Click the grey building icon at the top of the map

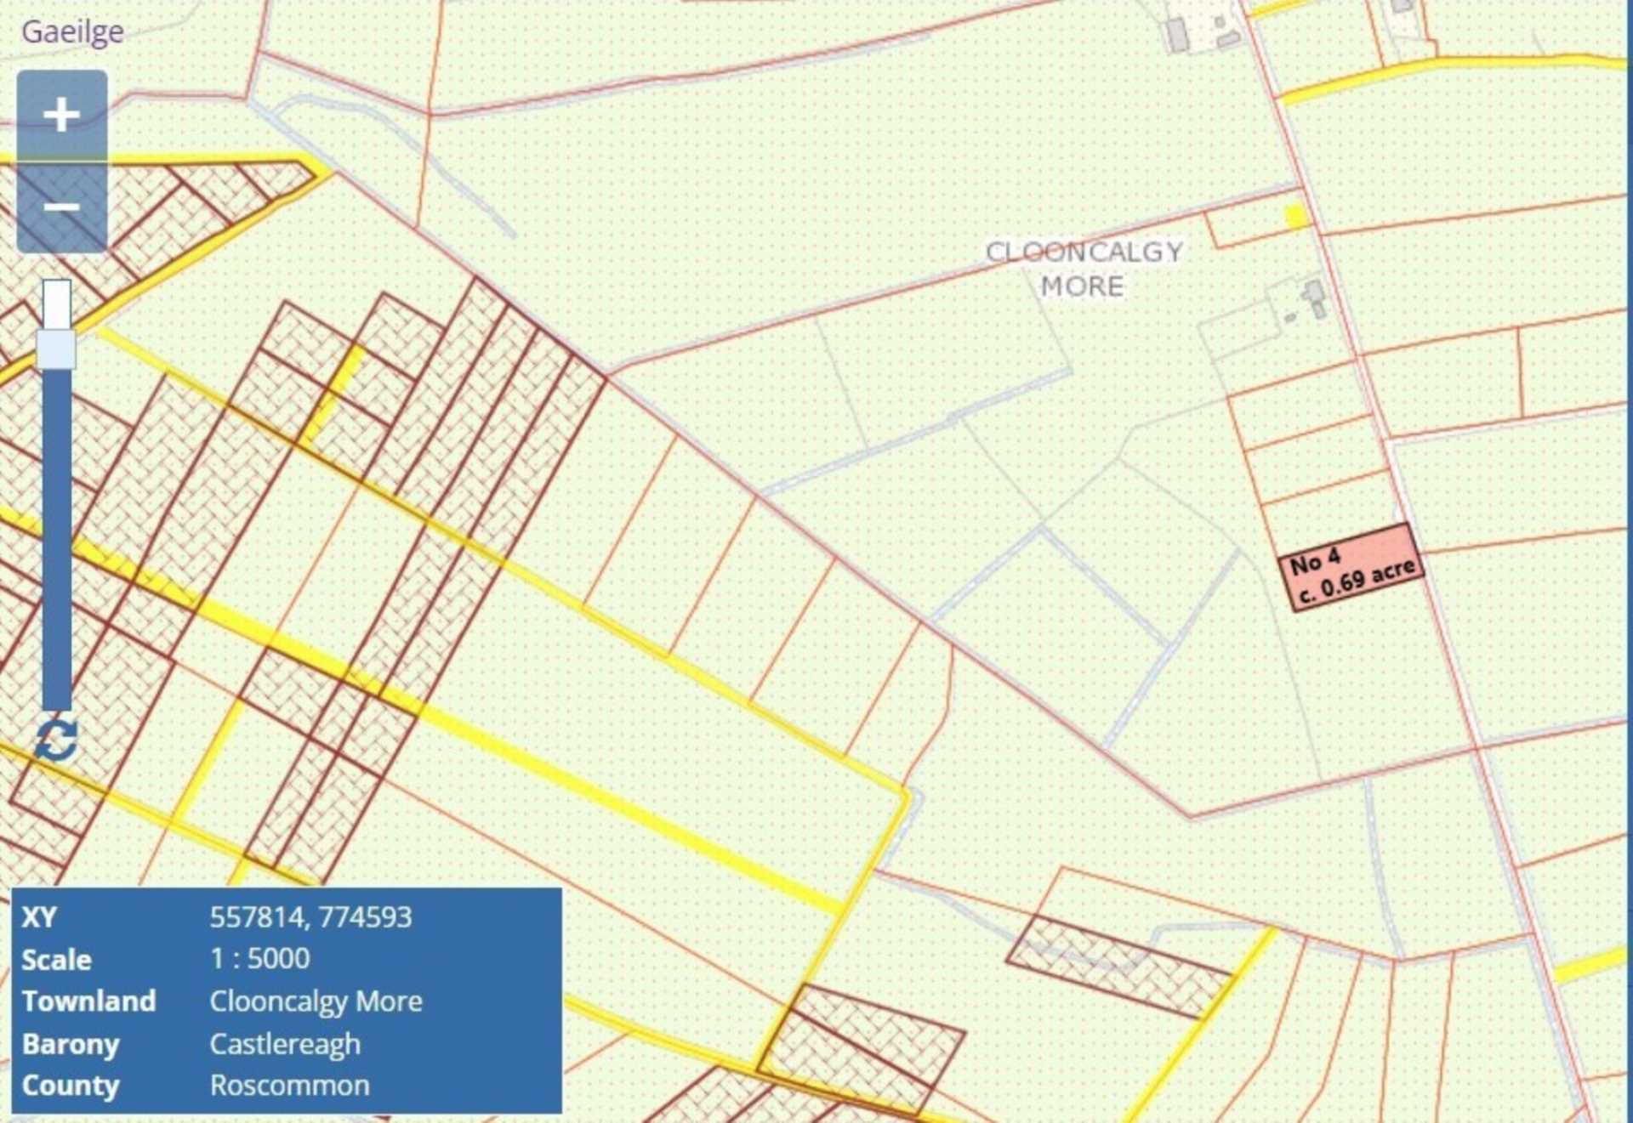coord(1176,35)
